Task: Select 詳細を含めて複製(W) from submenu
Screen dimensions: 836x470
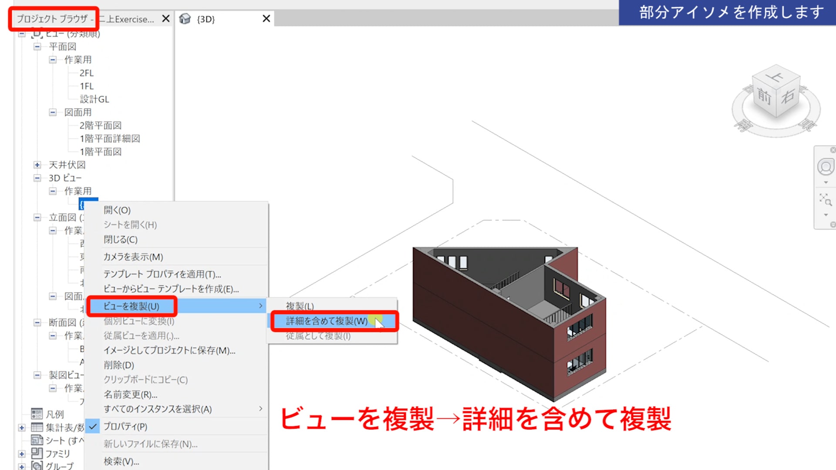Action: [327, 321]
